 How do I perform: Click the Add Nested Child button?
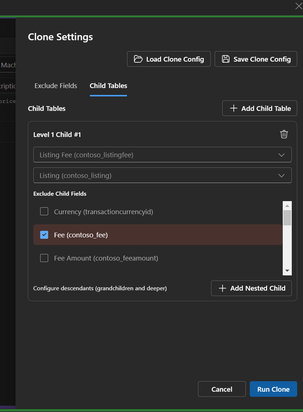(x=251, y=288)
